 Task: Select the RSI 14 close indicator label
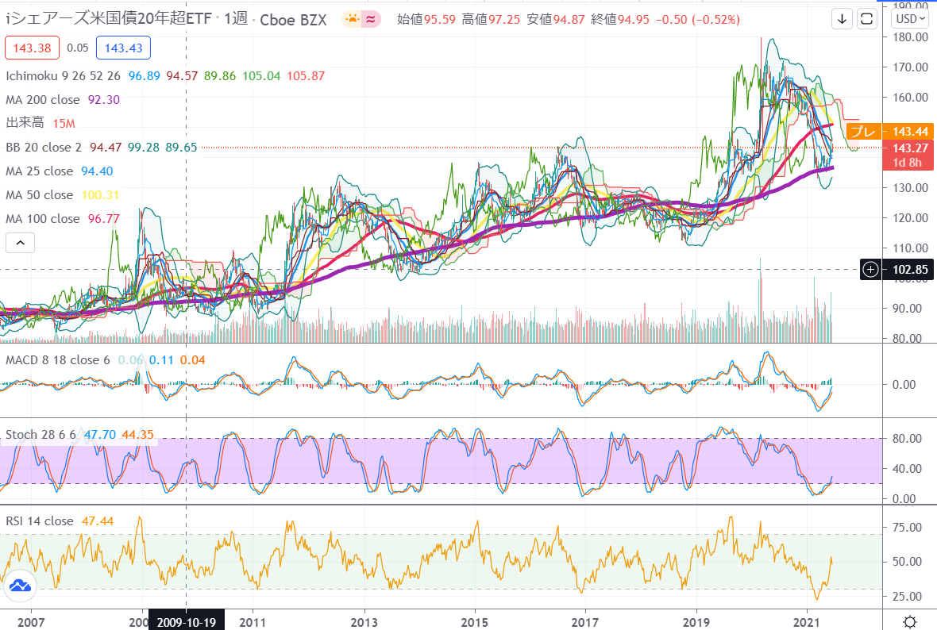pyautogui.click(x=40, y=521)
